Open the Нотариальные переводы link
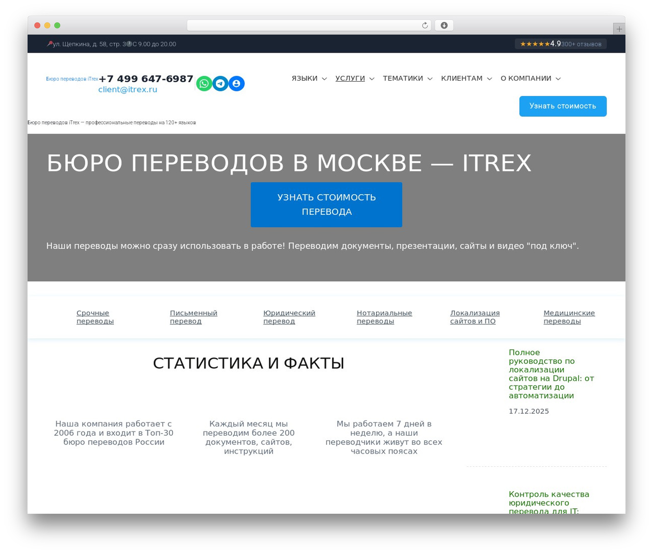653x553 pixels. pos(384,317)
